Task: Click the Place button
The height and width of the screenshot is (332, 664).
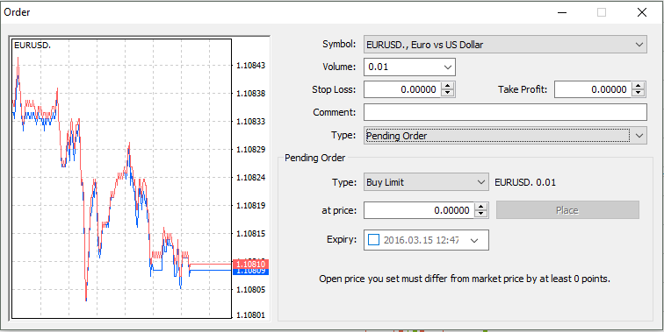Action: (567, 210)
